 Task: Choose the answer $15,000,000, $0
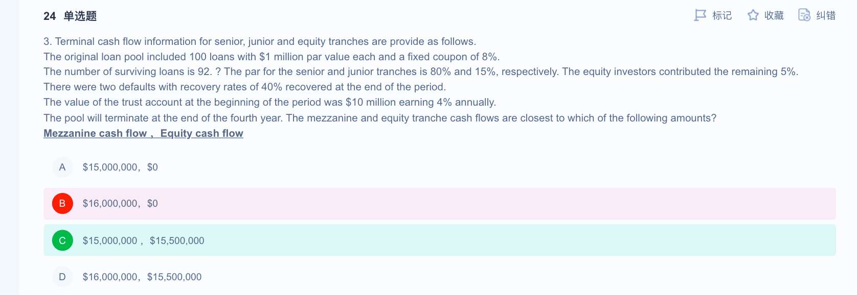pyautogui.click(x=120, y=167)
